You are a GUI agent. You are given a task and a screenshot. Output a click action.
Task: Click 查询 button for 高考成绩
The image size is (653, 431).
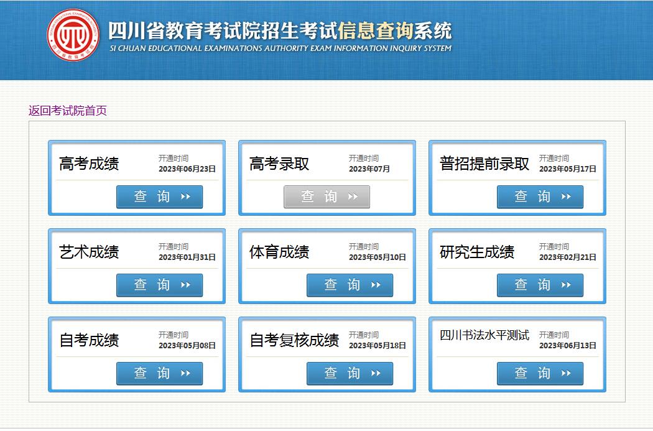click(x=159, y=197)
